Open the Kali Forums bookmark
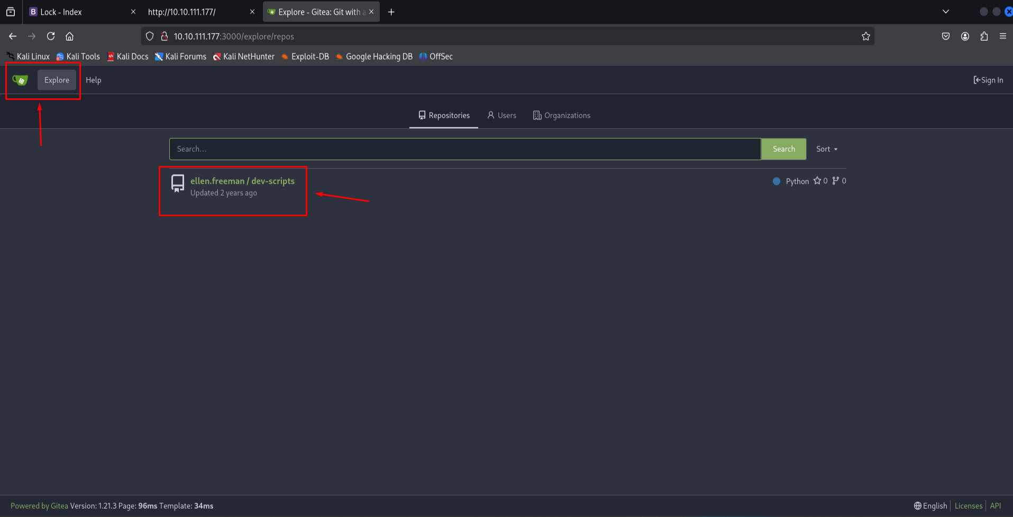 [180, 57]
